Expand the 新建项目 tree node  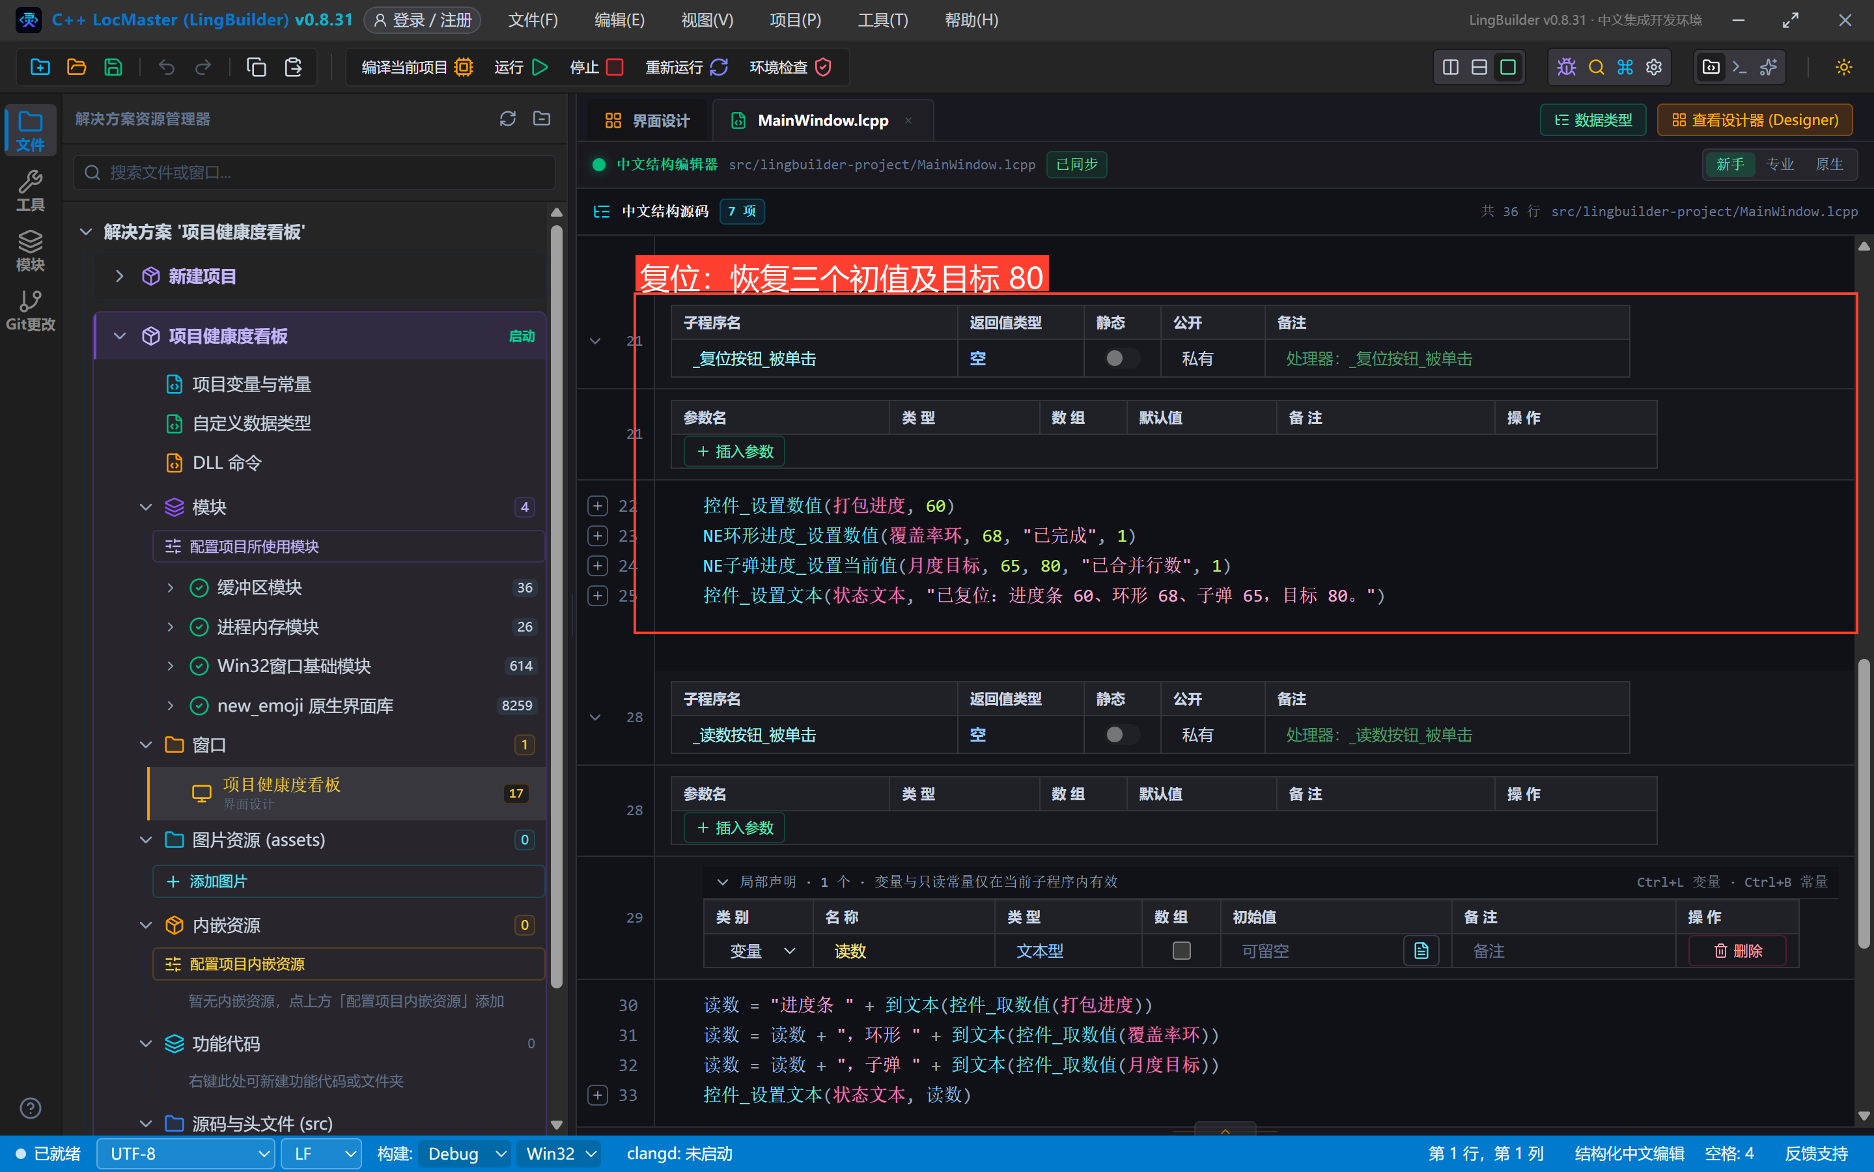tap(119, 276)
